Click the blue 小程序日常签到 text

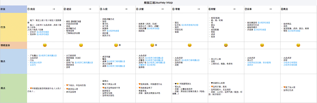(290, 63)
